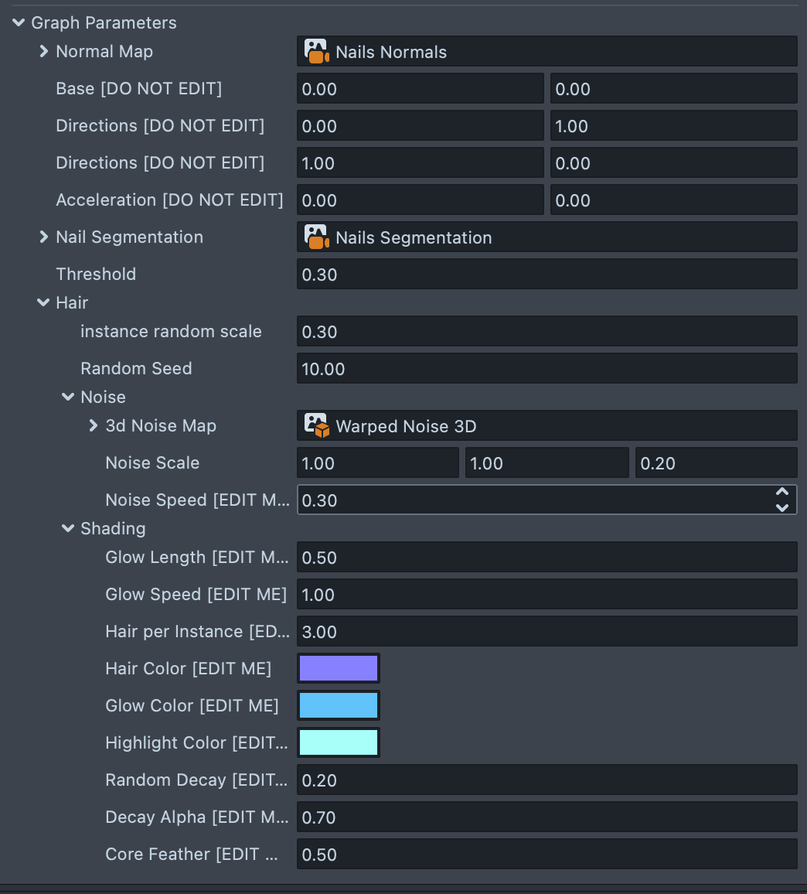Click the Glow Speed value field
This screenshot has width=807, height=894.
(x=546, y=595)
